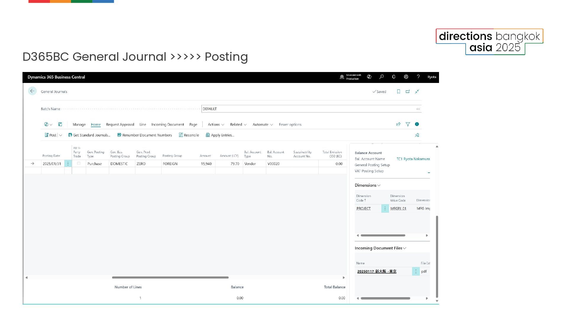The image size is (568, 320).
Task: Collapse the Dimensions section
Action: [367, 185]
